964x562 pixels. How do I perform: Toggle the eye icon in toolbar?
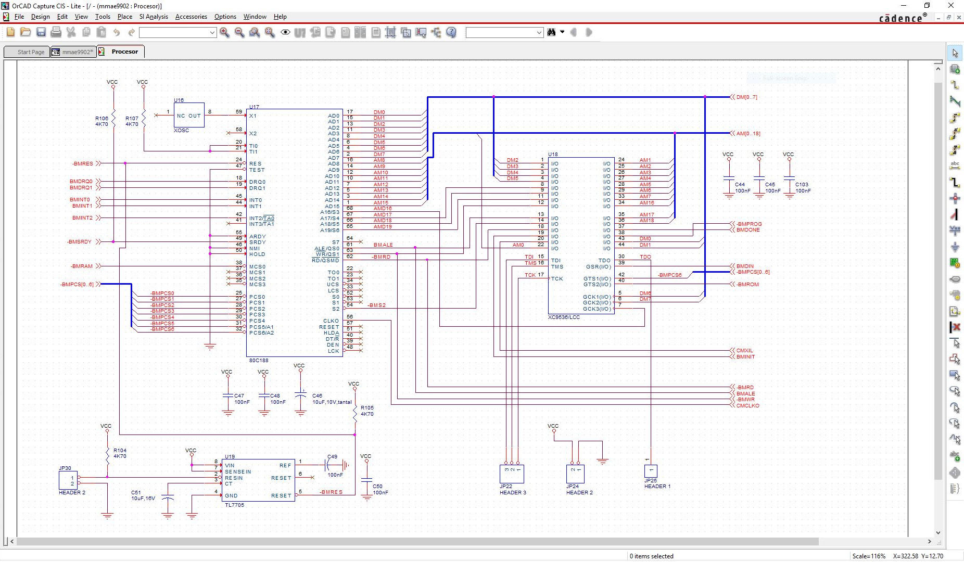[x=285, y=32]
